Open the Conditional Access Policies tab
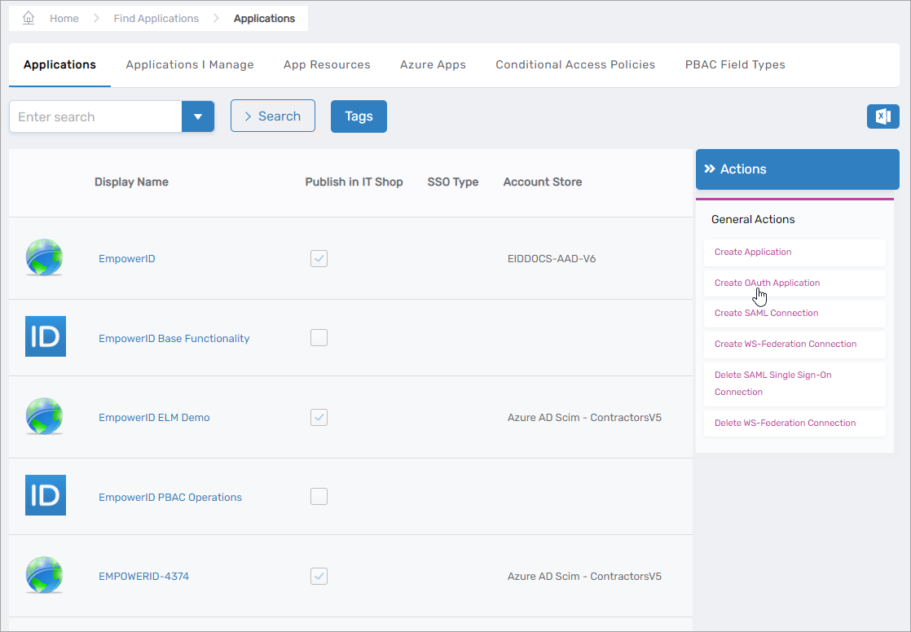 point(575,64)
